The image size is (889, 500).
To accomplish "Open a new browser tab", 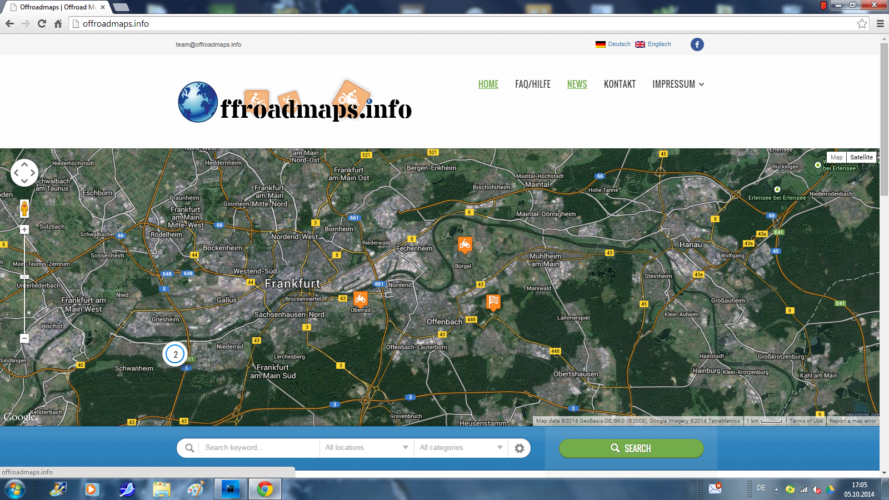I will [x=121, y=7].
